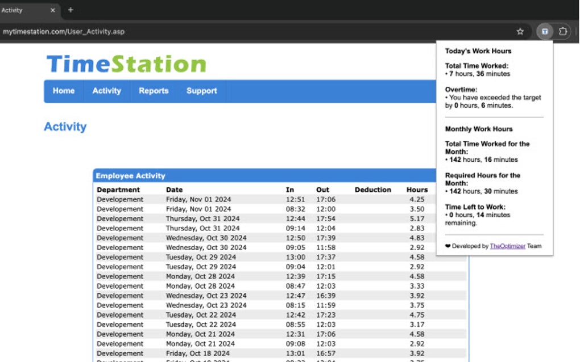This screenshot has height=362, width=580.
Task: Click the Activity navigation item
Action: click(x=106, y=91)
